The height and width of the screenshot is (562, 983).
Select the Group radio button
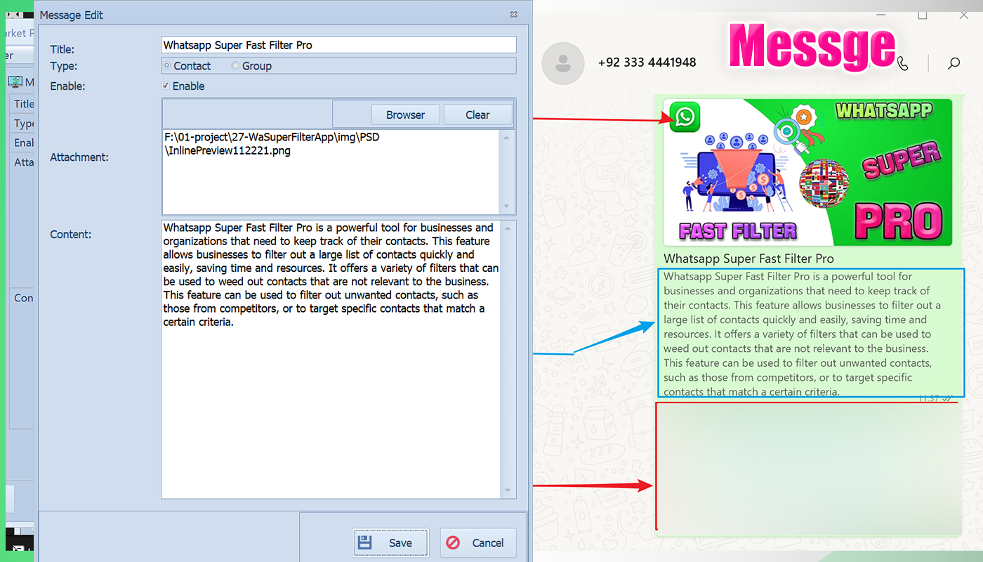[235, 66]
